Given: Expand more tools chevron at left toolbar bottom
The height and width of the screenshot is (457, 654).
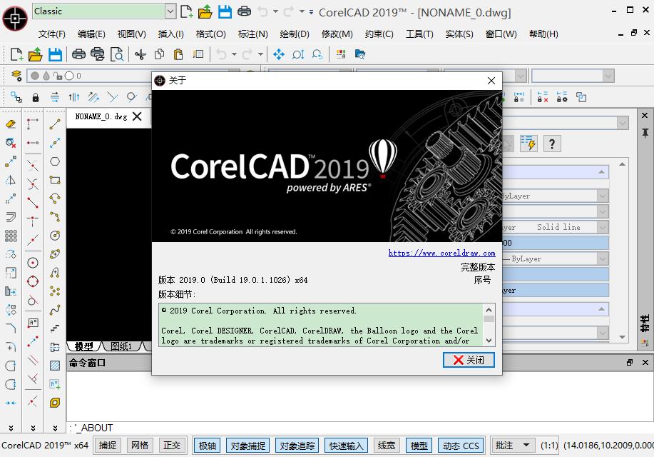Looking at the screenshot, I should [11, 428].
